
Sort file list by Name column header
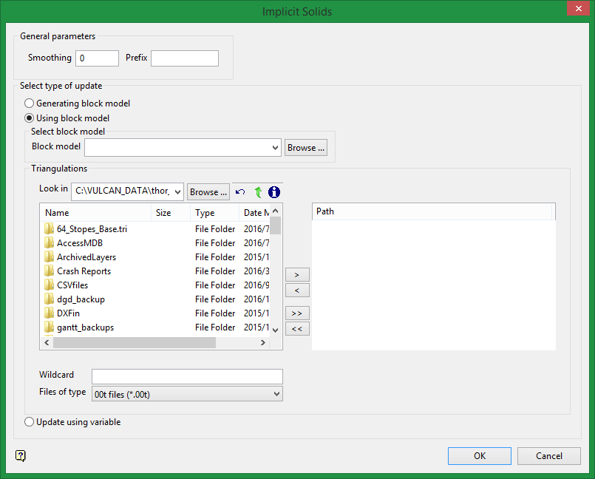click(96, 213)
